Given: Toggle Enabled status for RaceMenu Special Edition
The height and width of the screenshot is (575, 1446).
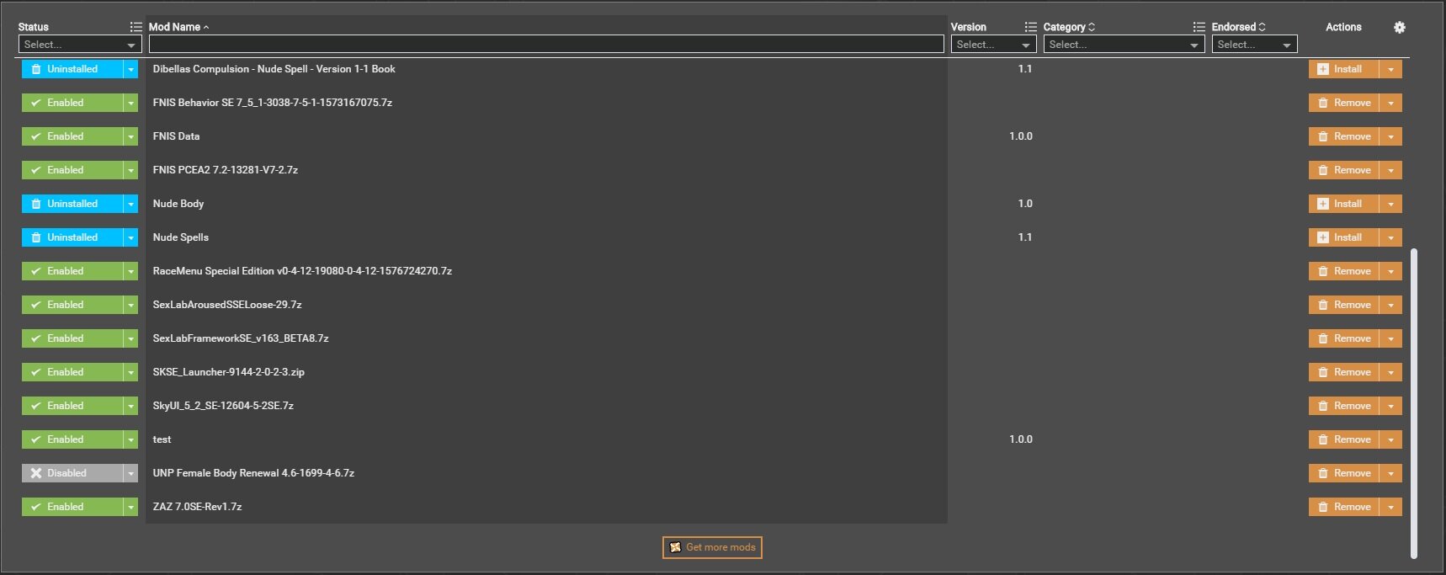Looking at the screenshot, I should click(72, 271).
